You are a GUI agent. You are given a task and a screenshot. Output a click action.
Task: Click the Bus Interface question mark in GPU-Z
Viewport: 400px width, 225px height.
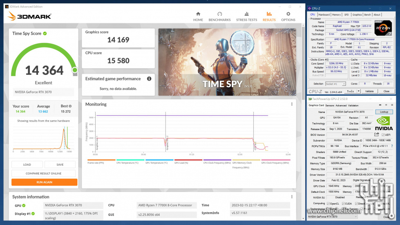pyautogui.click(x=392, y=146)
